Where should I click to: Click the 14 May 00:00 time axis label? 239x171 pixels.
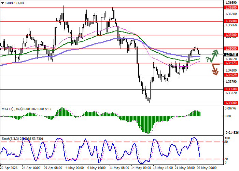pyautogui.click(x=141, y=168)
